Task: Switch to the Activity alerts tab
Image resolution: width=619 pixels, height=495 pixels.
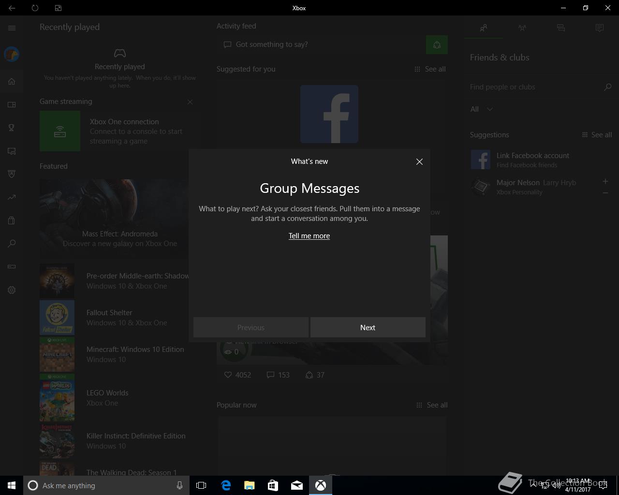Action: pyautogui.click(x=600, y=28)
